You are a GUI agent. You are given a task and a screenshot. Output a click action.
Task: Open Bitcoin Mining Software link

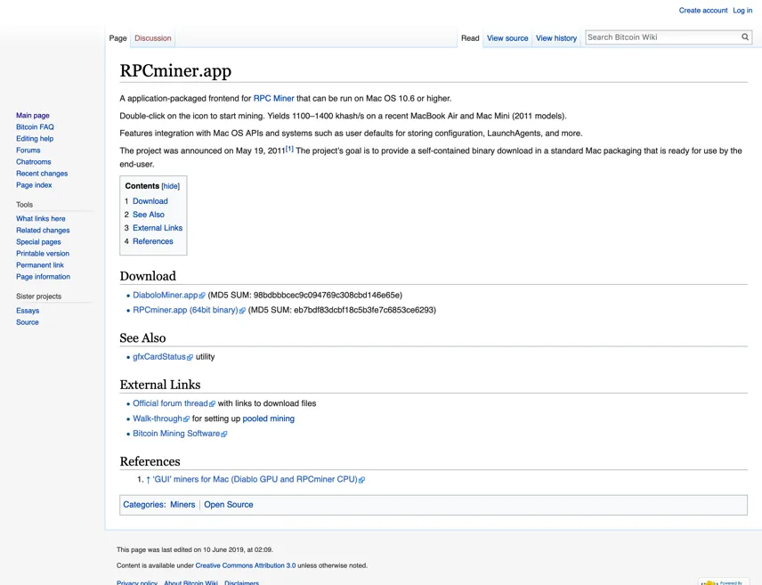tap(180, 434)
